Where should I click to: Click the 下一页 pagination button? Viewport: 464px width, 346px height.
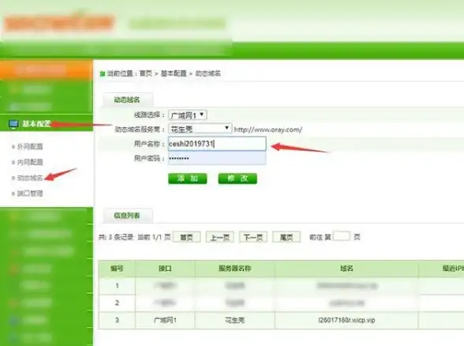click(x=253, y=237)
